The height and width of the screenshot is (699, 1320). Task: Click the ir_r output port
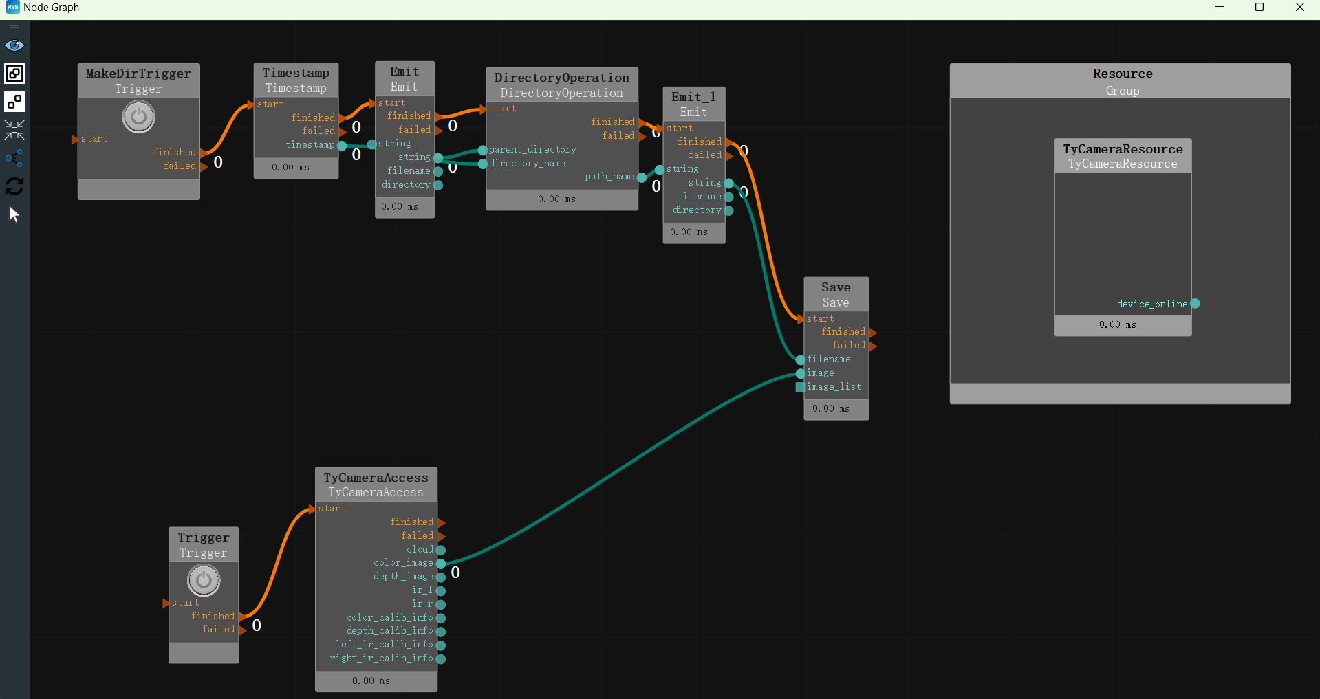[x=441, y=605]
